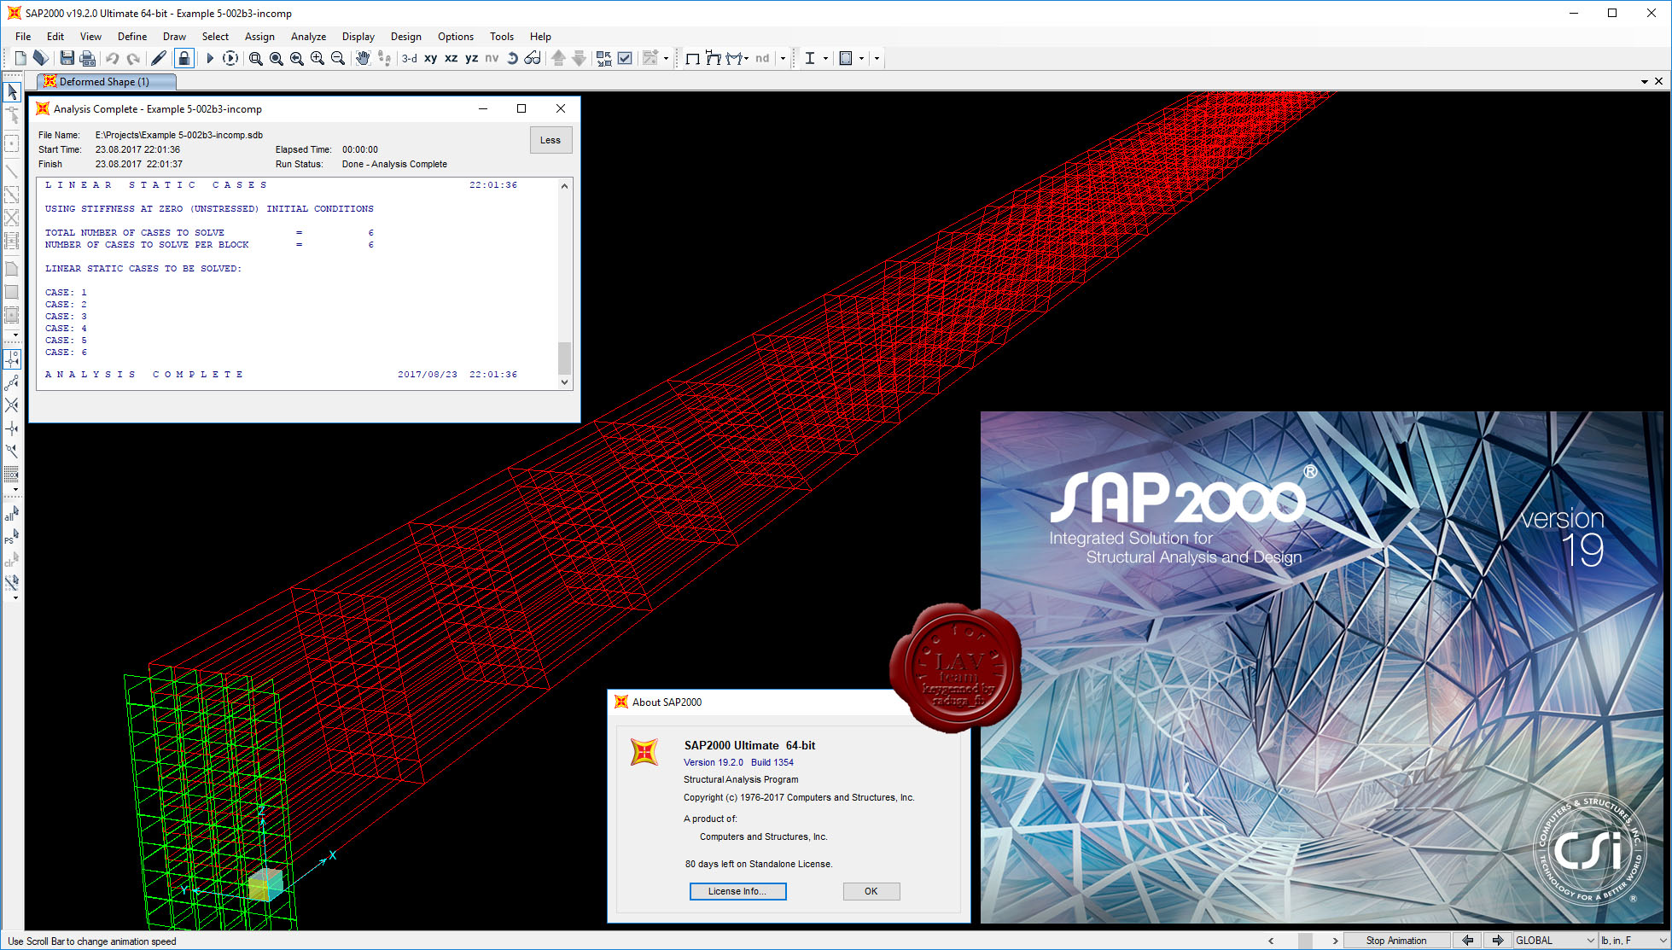The height and width of the screenshot is (950, 1672).
Task: Click animation speed scrollbar right arrow
Action: click(1335, 941)
